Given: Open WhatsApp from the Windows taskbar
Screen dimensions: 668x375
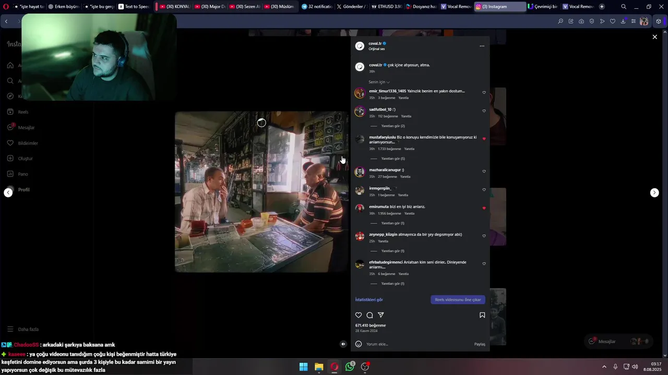Looking at the screenshot, I should (350, 367).
